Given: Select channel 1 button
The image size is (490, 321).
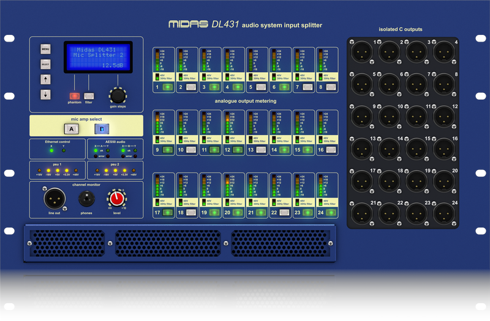Looking at the screenshot, I should point(168,87).
